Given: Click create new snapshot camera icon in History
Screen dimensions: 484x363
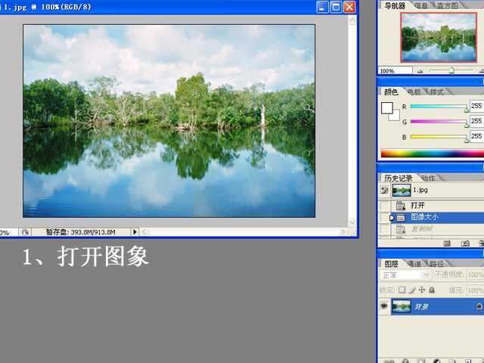Looking at the screenshot, I should [x=464, y=244].
